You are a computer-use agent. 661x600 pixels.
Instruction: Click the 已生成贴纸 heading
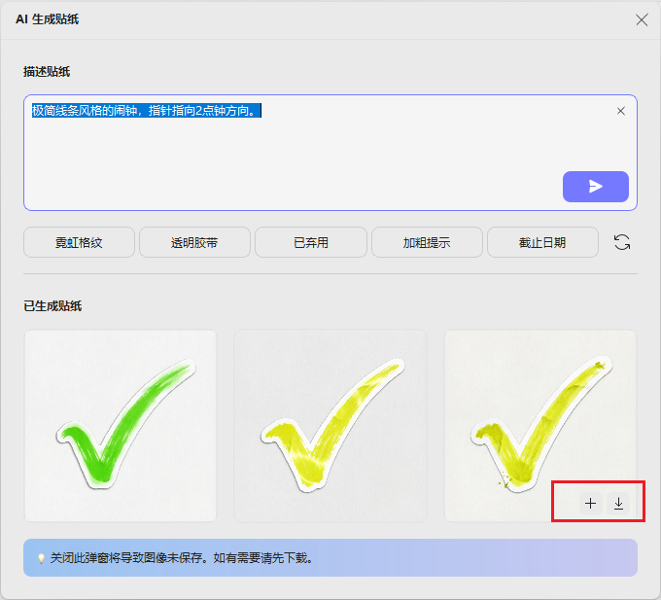click(52, 305)
